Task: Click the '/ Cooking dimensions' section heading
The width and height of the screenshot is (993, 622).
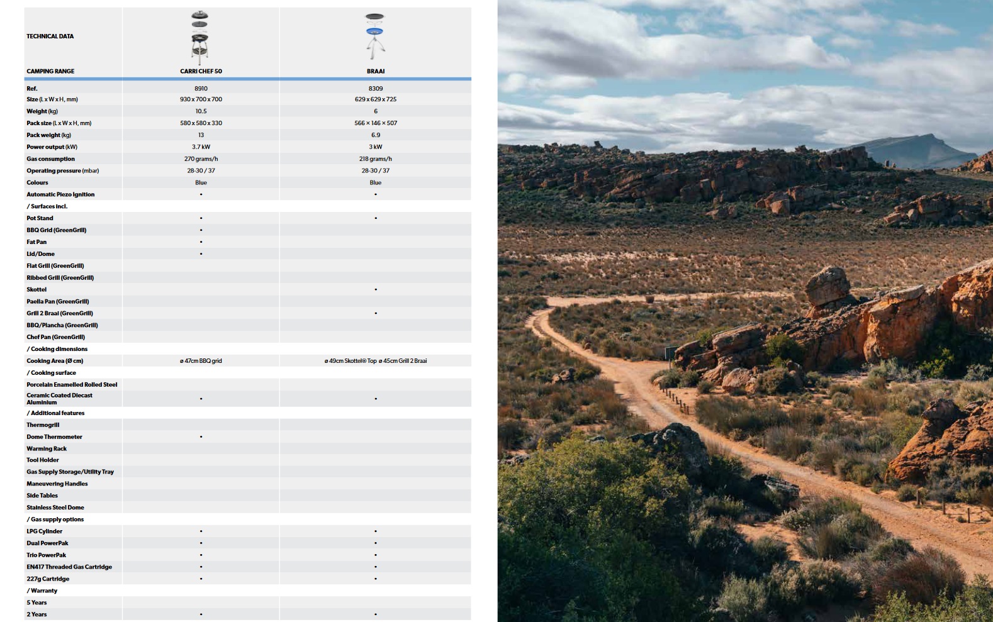Action: [57, 350]
